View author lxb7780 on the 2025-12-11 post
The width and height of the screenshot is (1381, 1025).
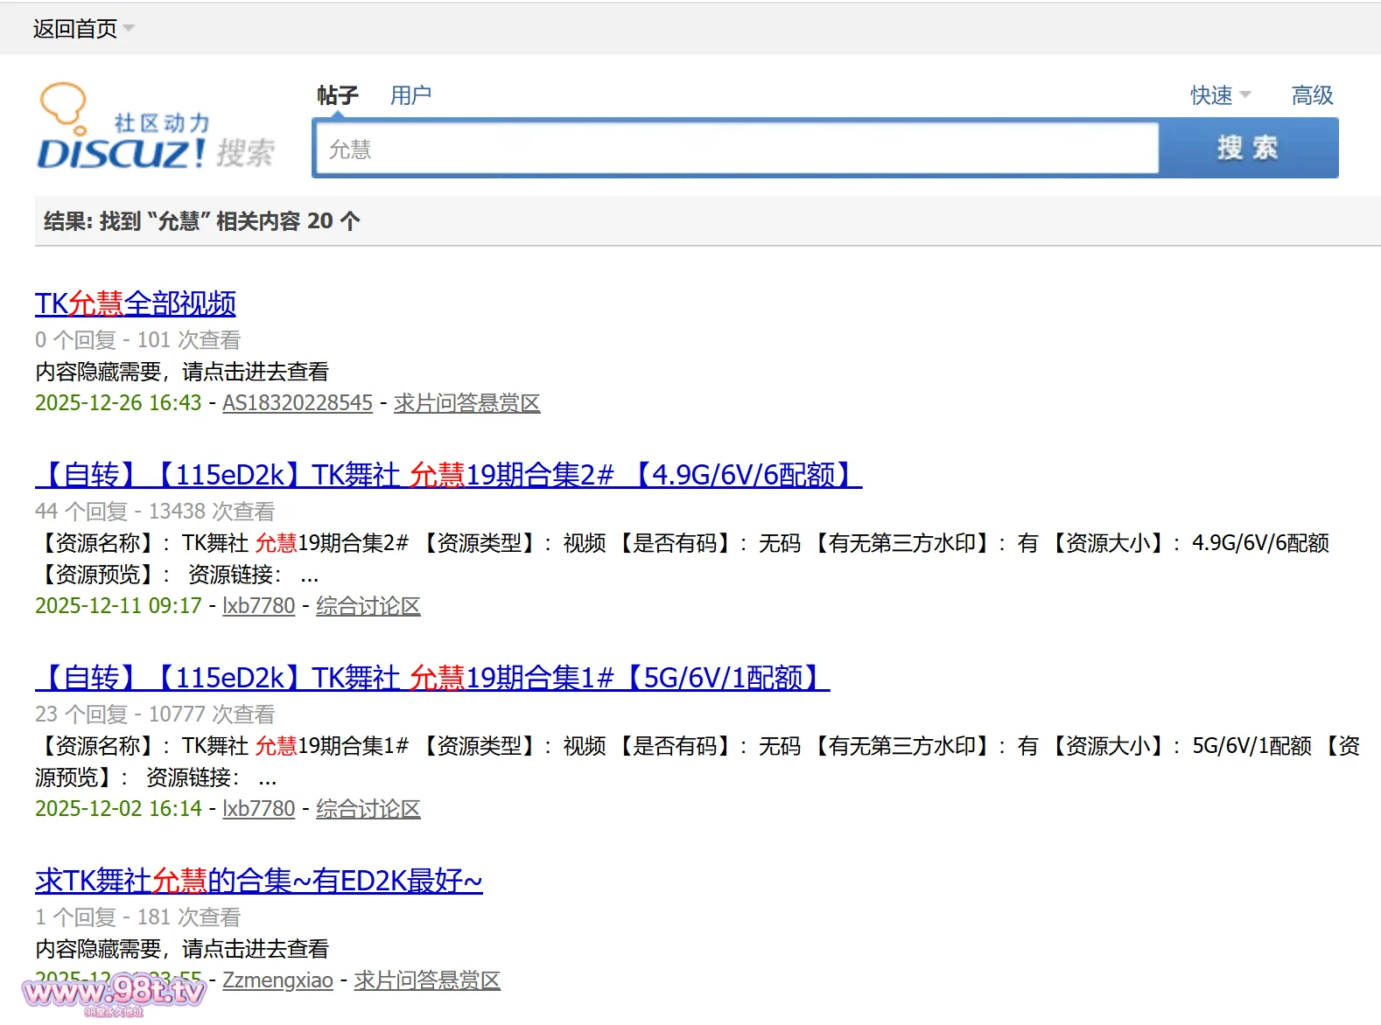pyautogui.click(x=259, y=606)
